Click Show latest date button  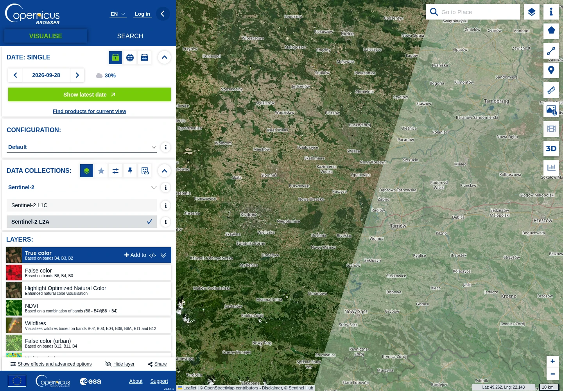tap(90, 95)
